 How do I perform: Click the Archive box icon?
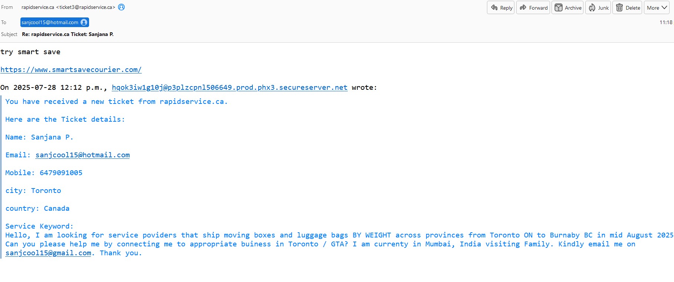(558, 7)
